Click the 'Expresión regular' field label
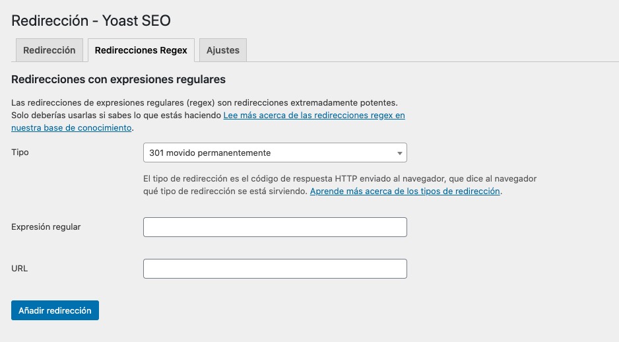This screenshot has height=342, width=619. pos(46,226)
